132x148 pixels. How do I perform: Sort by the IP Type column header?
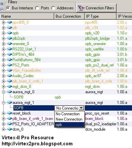(101, 16)
